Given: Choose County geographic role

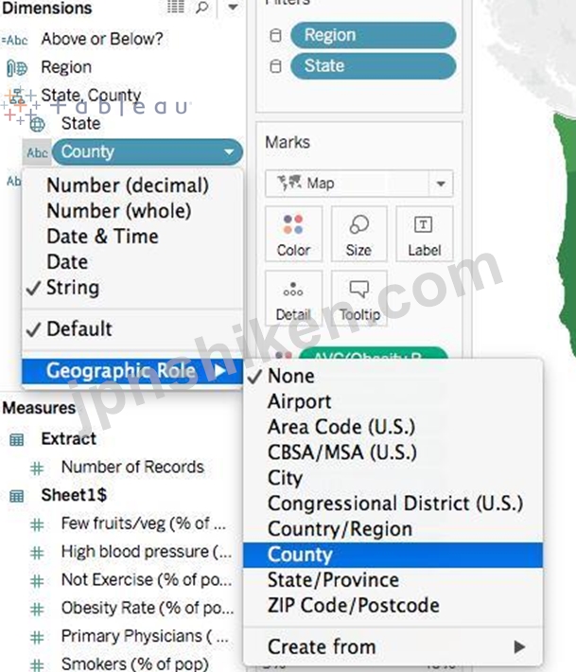Looking at the screenshot, I should click(x=393, y=555).
